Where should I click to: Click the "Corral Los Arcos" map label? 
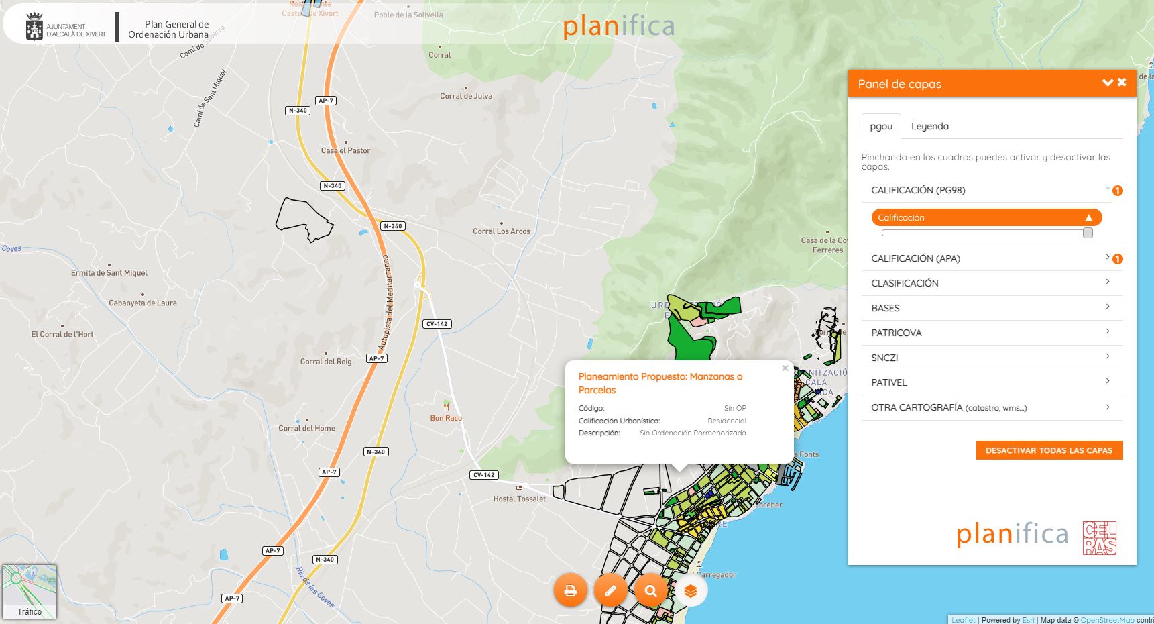point(502,231)
